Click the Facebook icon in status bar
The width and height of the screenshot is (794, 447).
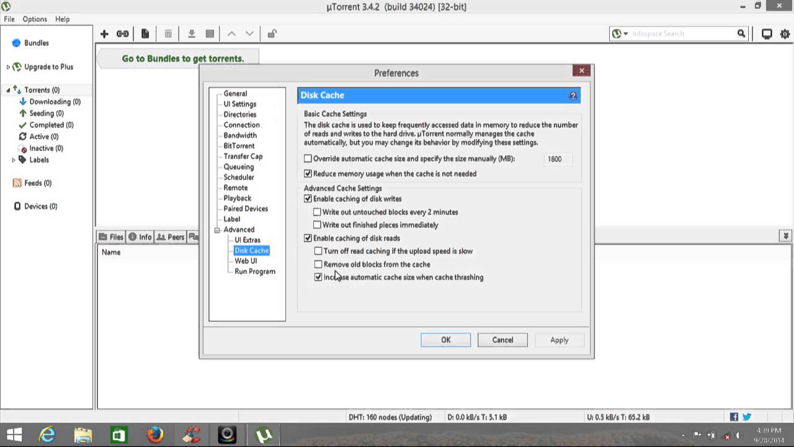[x=734, y=417]
